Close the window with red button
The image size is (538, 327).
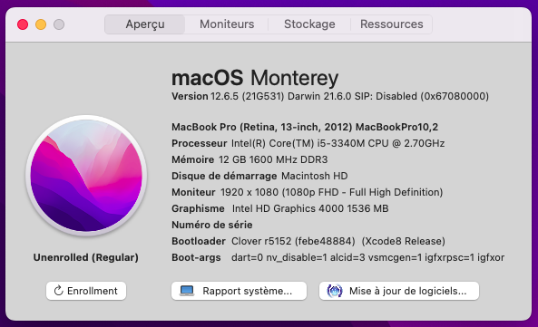[x=23, y=24]
